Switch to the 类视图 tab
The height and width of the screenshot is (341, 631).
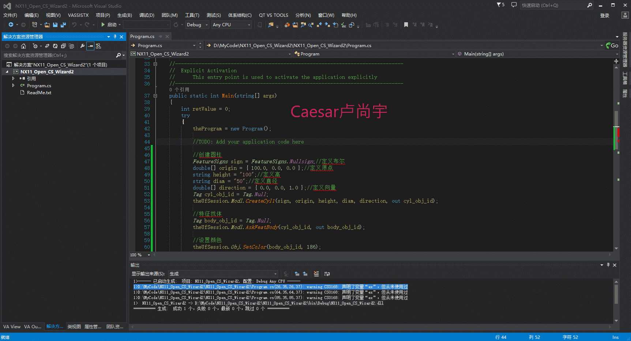tap(74, 326)
